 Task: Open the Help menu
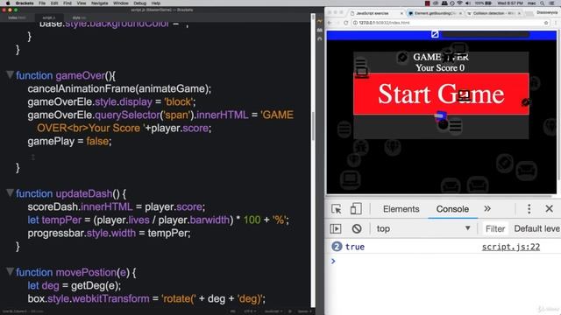point(156,3)
